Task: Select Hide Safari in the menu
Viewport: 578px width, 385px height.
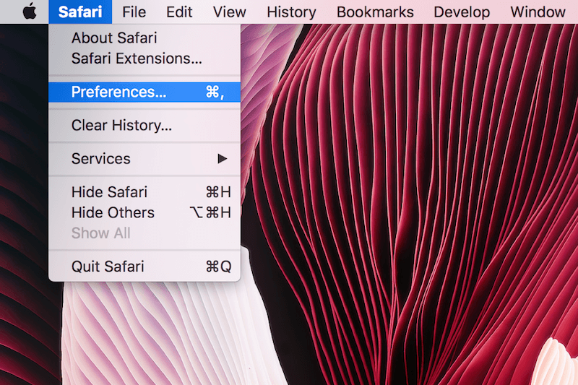Action: pyautogui.click(x=109, y=192)
